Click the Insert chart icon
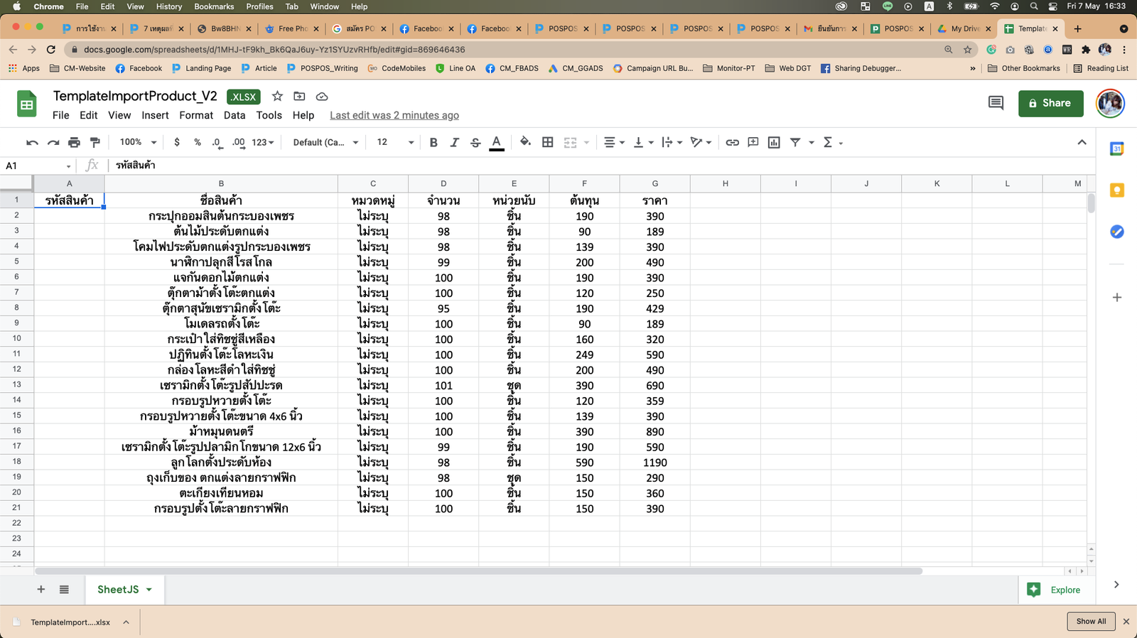 (774, 143)
